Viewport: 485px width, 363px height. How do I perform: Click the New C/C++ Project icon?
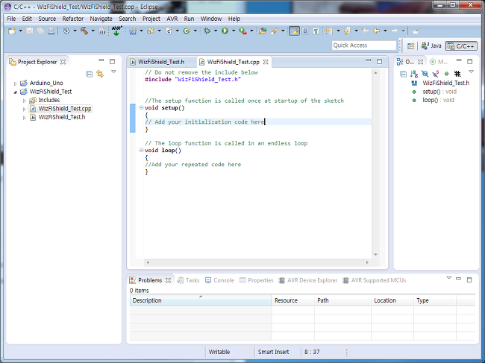(133, 31)
